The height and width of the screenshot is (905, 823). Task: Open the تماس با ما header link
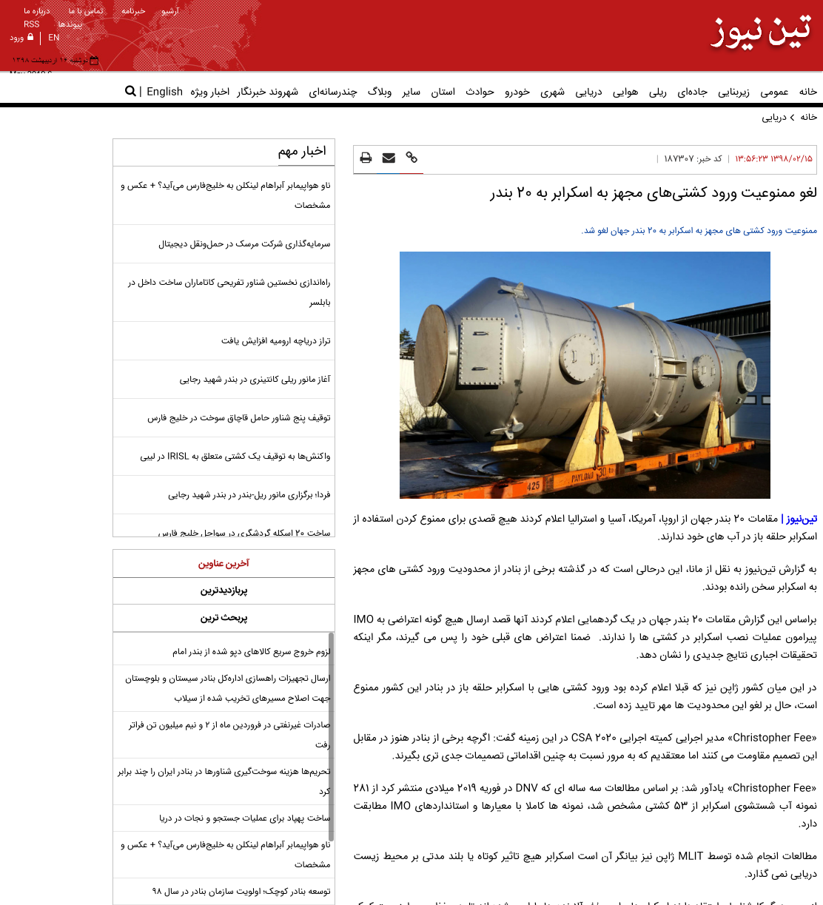pos(86,11)
